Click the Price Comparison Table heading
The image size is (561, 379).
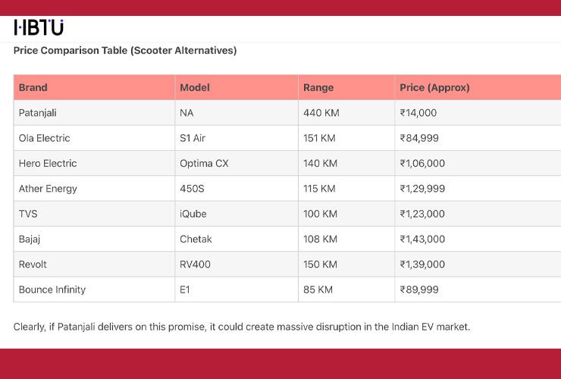pos(125,51)
